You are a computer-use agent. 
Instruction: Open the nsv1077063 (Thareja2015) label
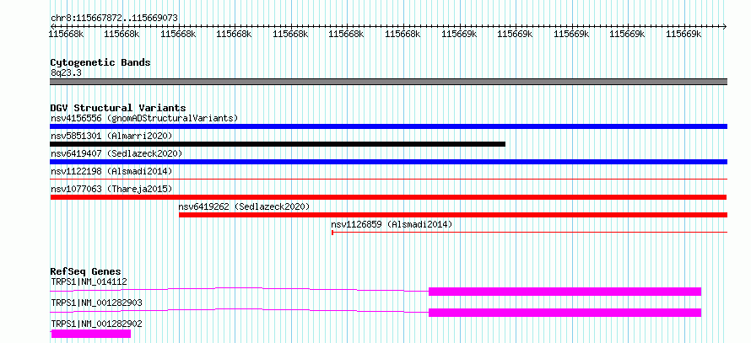tap(111, 189)
